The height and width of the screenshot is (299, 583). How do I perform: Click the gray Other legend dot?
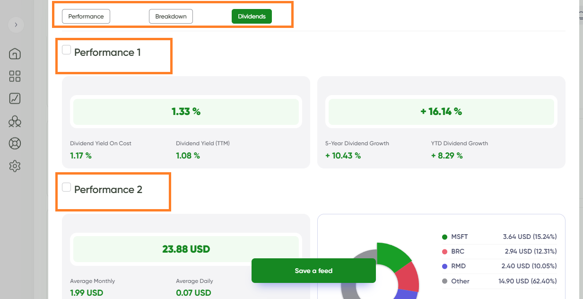click(444, 281)
